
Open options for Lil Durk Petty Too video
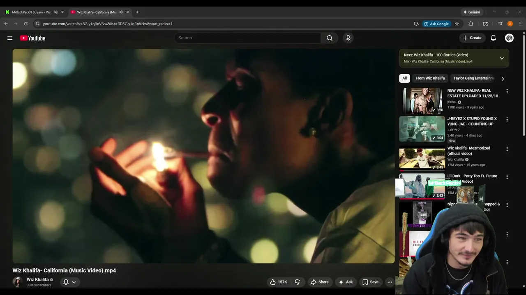tap(507, 177)
